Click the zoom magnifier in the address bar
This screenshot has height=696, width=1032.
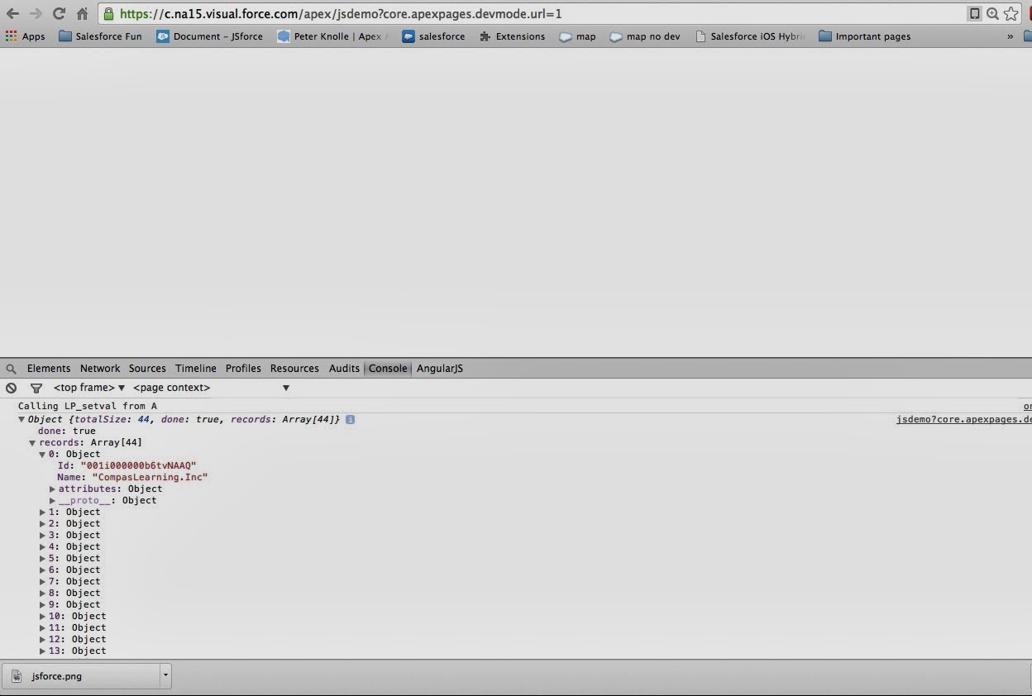pyautogui.click(x=992, y=13)
